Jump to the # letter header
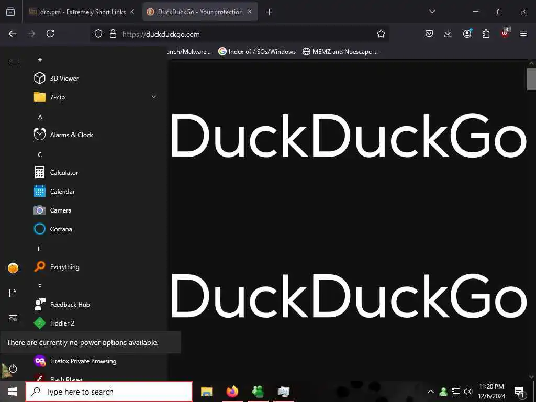 coord(40,60)
